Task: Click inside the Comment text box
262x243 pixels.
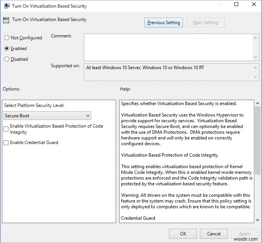Action: [x=168, y=47]
